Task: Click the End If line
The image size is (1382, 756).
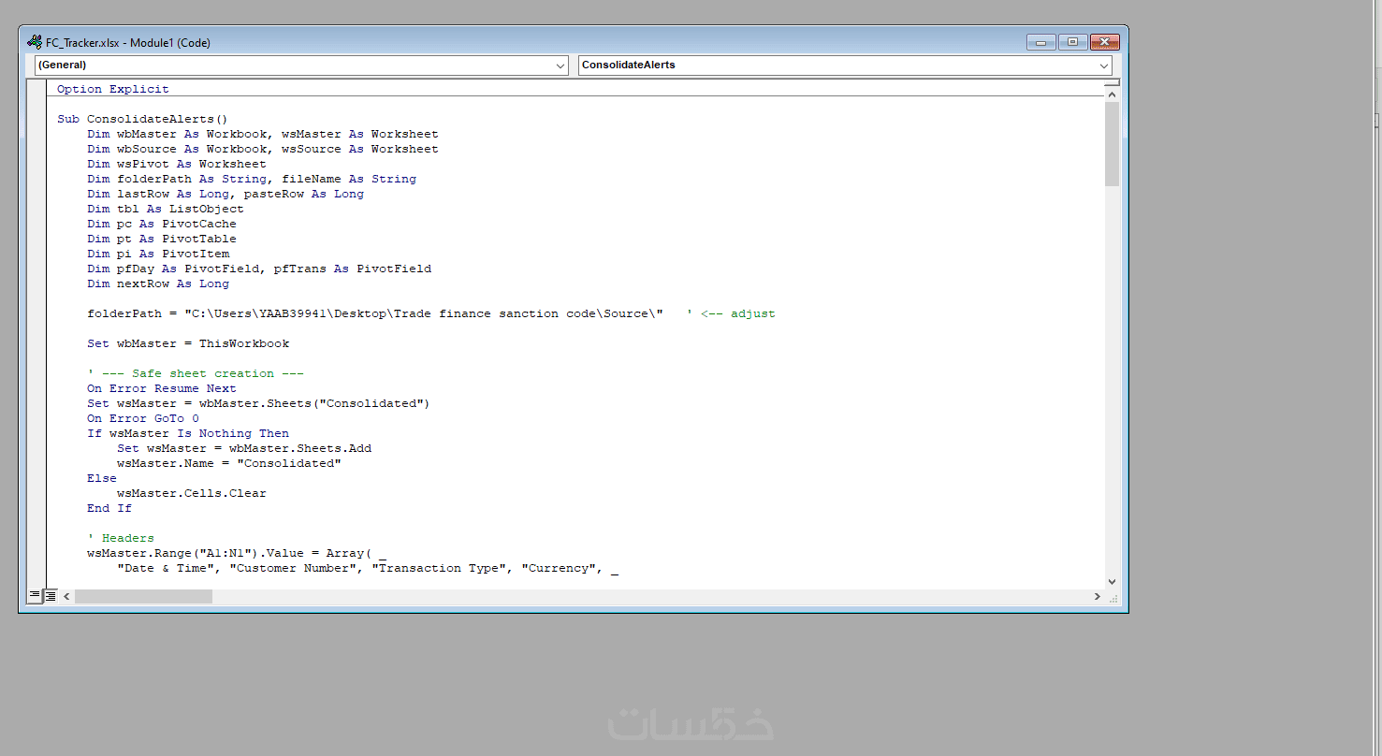Action: point(109,508)
